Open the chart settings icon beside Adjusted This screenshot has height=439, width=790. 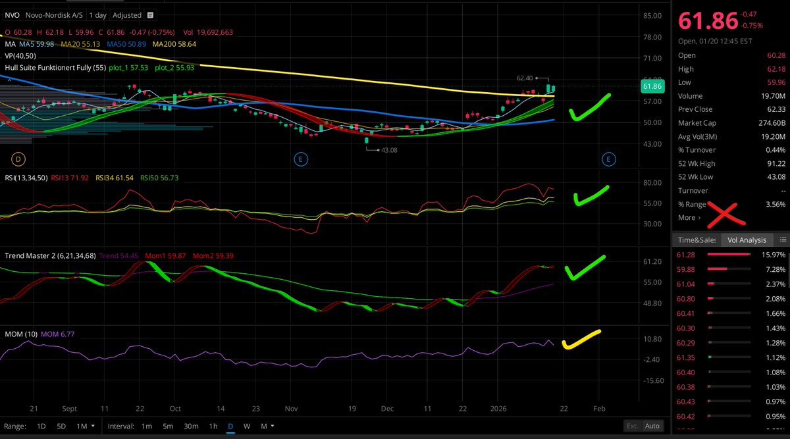151,15
